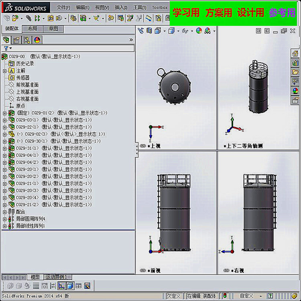This screenshot has width=301, height=301.
Task: Open View Palette icon in task pane
Action: [x=295, y=81]
